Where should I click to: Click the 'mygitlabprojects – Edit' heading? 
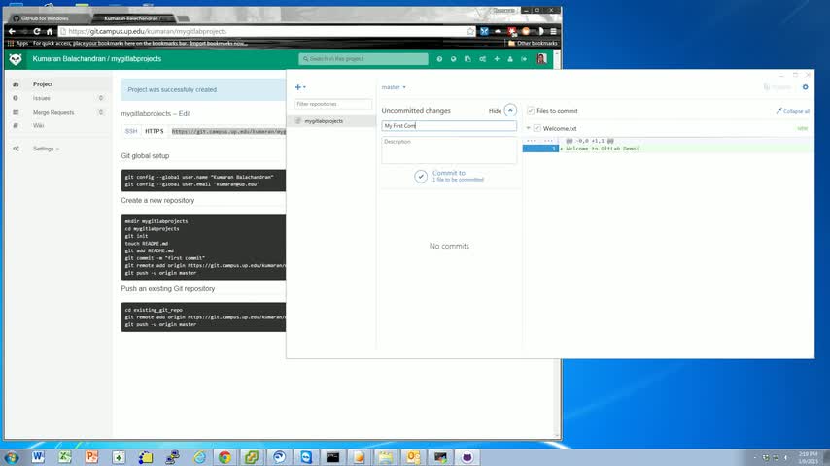156,114
